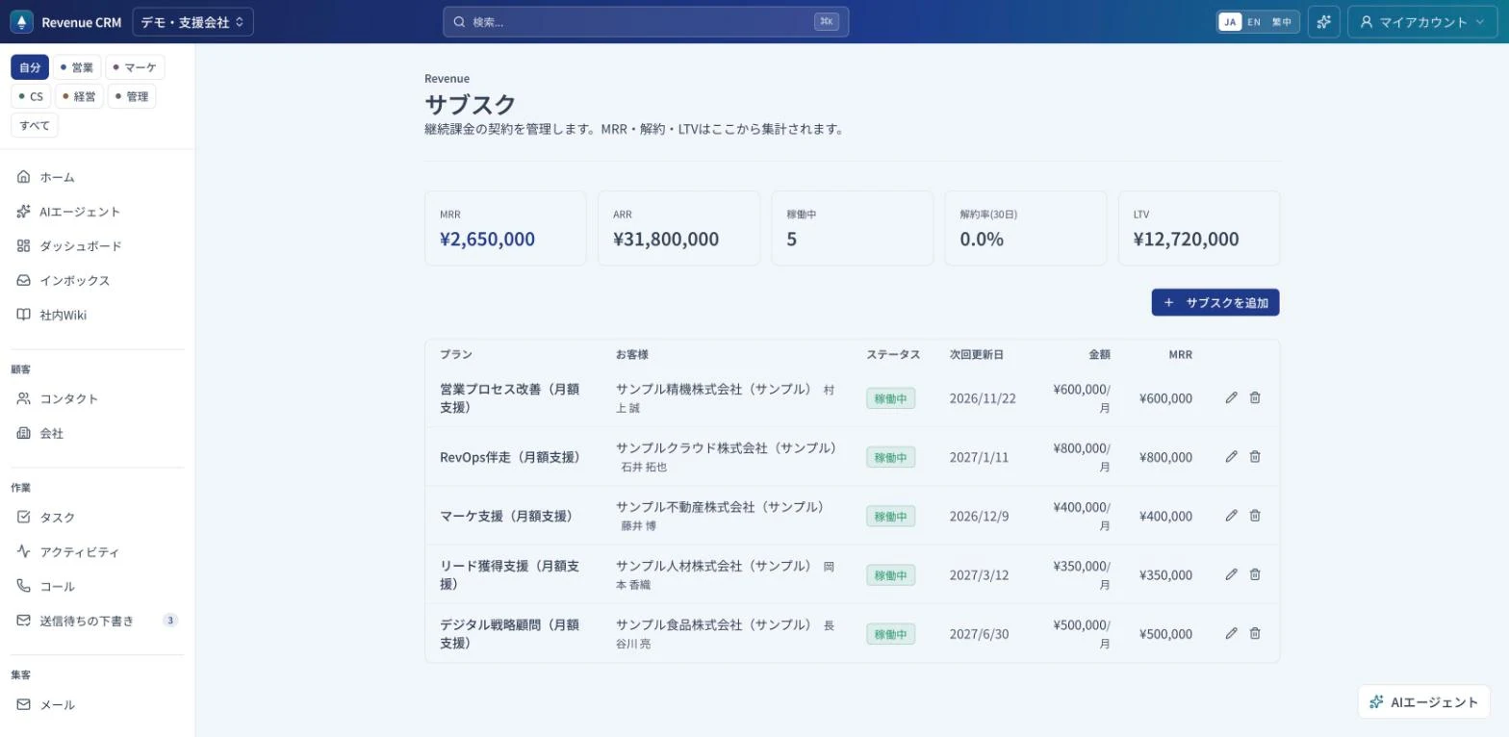Click the プラン column header
1509x737 pixels.
[456, 354]
